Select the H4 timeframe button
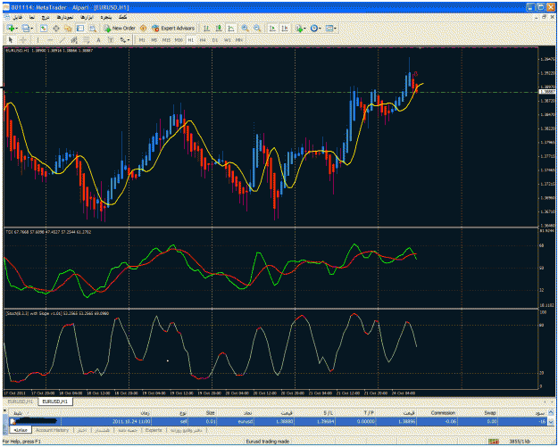 point(203,40)
